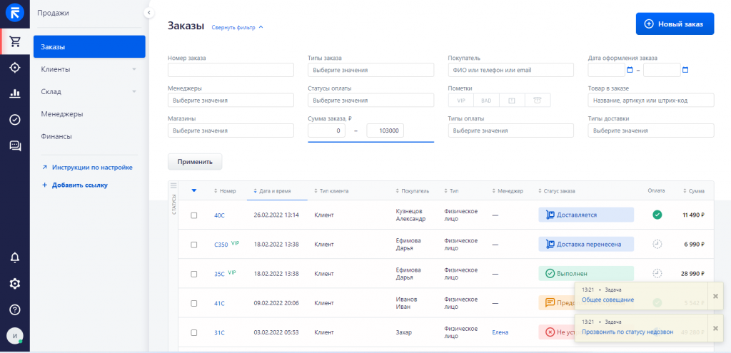Click the Номер заказа input field
731x353 pixels.
pos(231,70)
